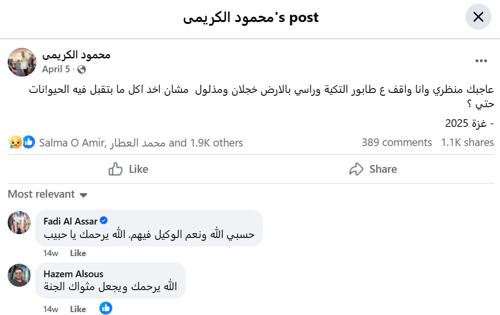The height and width of the screenshot is (315, 500).
Task: View the 1.1K shares list
Action: coord(467,142)
